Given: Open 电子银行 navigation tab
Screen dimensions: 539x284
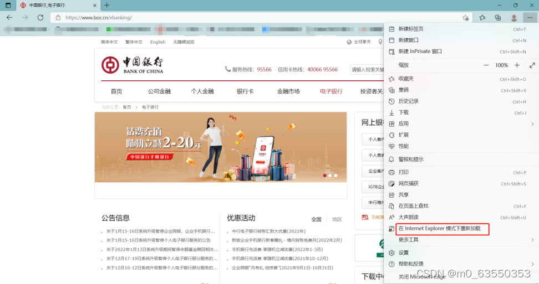Looking at the screenshot, I should point(331,91).
